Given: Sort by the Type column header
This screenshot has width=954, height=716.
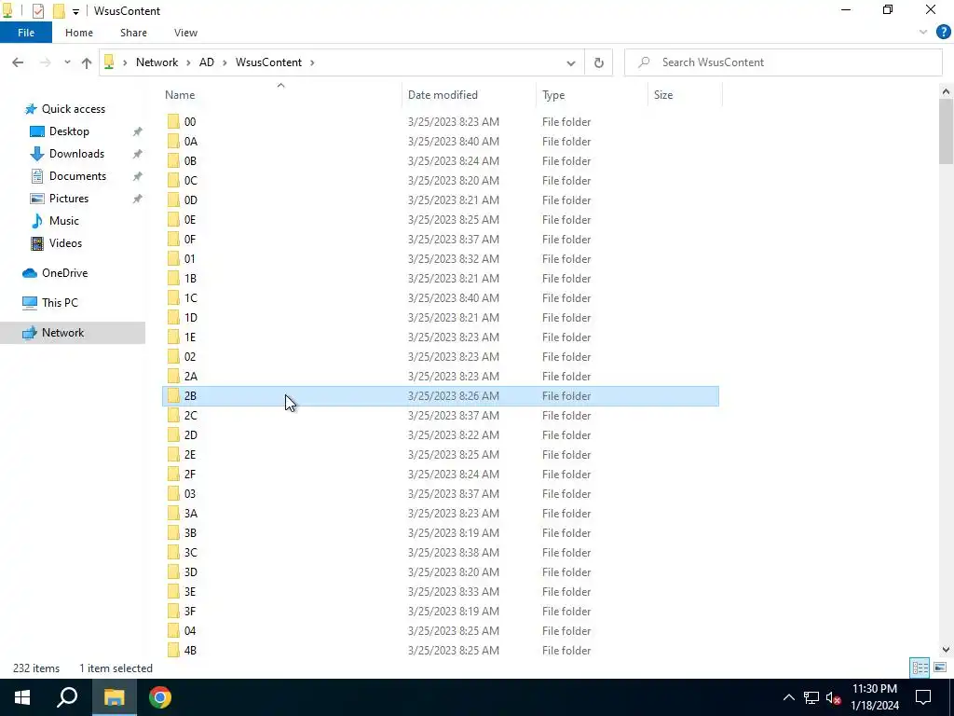Looking at the screenshot, I should 553,95.
